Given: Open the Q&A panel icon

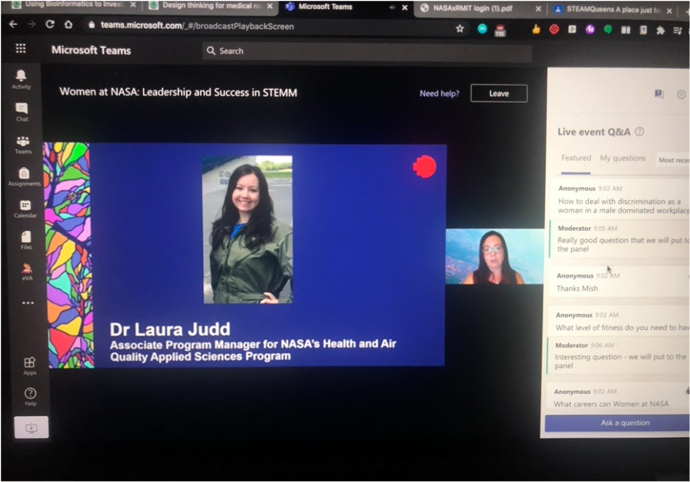Looking at the screenshot, I should [659, 94].
